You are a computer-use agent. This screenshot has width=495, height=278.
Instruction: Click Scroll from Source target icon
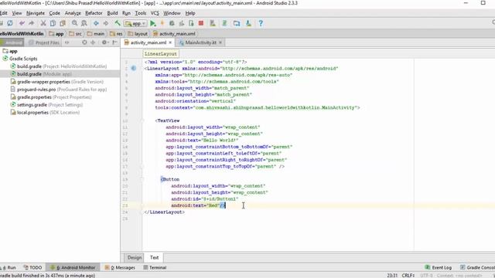click(84, 42)
